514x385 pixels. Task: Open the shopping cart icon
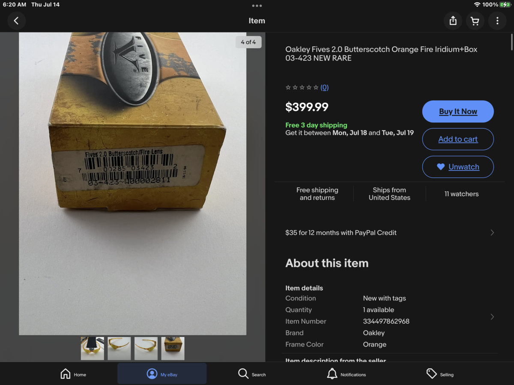[475, 21]
